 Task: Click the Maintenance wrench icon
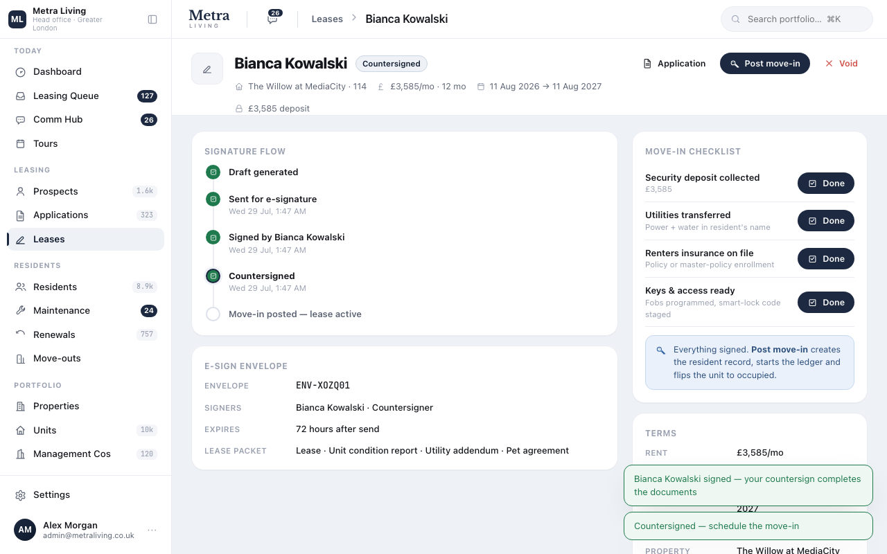pyautogui.click(x=21, y=311)
